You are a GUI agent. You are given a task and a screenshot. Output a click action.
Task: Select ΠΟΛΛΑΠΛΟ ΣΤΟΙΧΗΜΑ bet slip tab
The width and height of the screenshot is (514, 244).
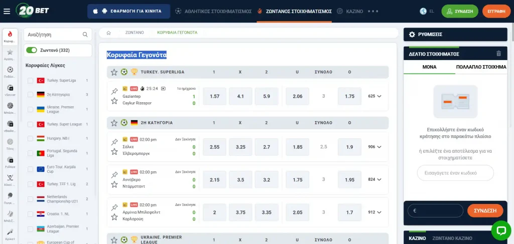(x=481, y=67)
